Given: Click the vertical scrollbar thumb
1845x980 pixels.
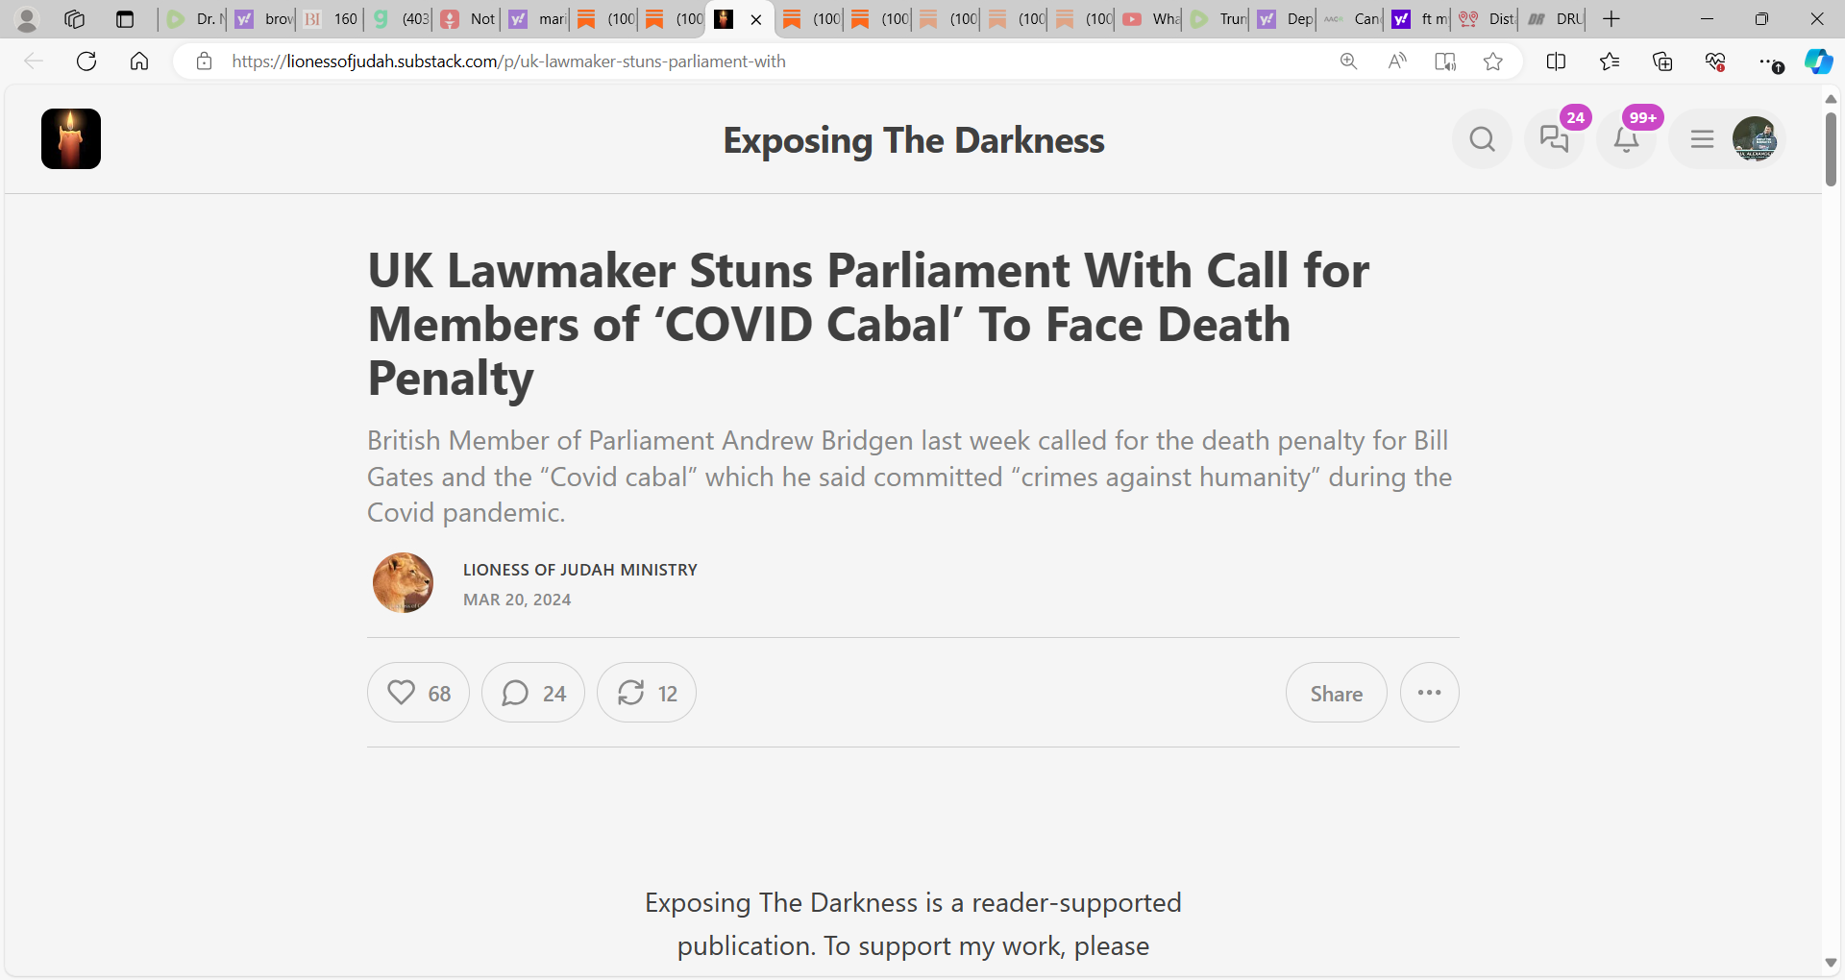Looking at the screenshot, I should click(x=1831, y=149).
